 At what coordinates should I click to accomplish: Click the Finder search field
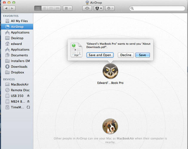tap(157, 8)
